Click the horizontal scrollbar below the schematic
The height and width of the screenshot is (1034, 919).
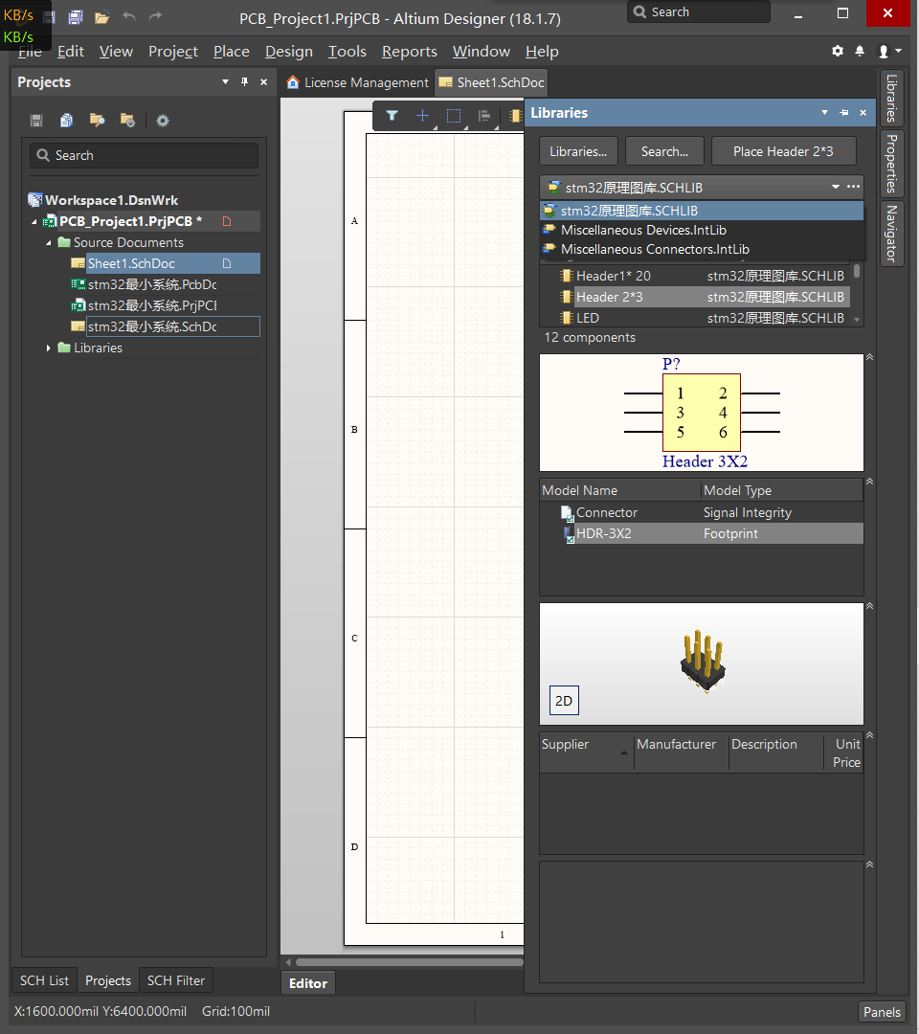click(x=410, y=962)
